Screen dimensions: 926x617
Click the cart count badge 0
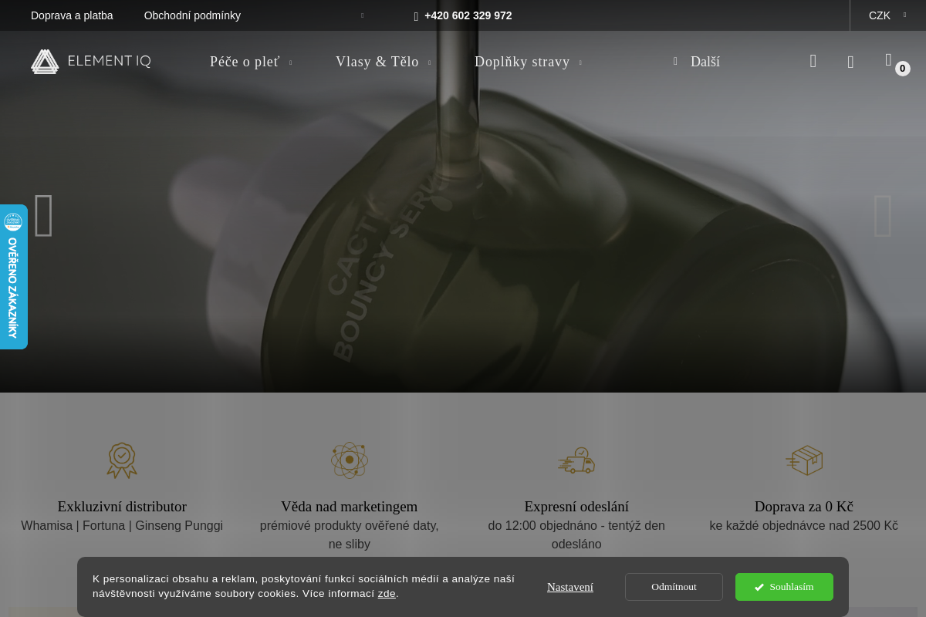coord(903,69)
